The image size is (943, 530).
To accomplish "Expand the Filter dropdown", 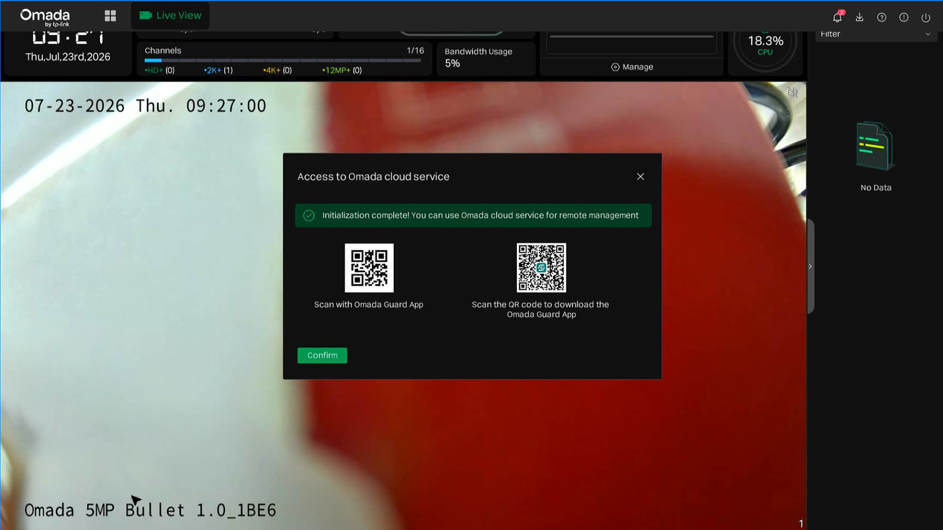I will (875, 34).
